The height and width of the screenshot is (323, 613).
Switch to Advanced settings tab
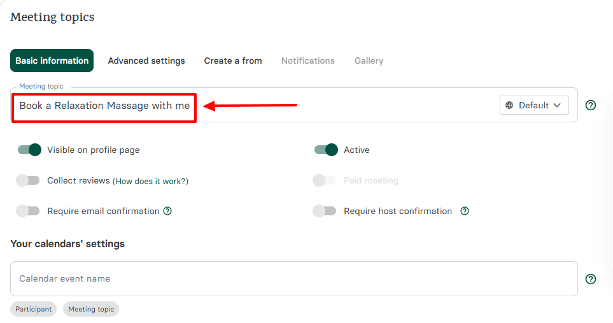146,61
